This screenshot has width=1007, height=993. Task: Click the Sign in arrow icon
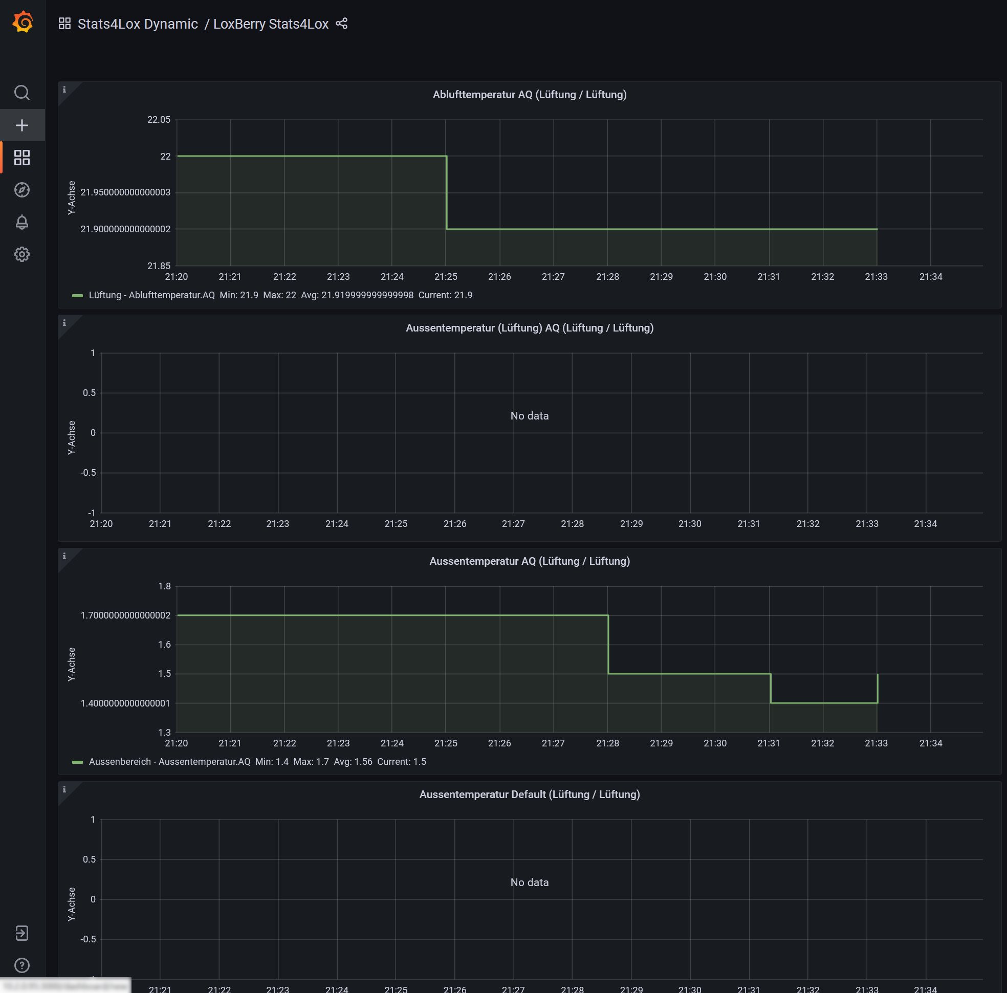click(22, 933)
